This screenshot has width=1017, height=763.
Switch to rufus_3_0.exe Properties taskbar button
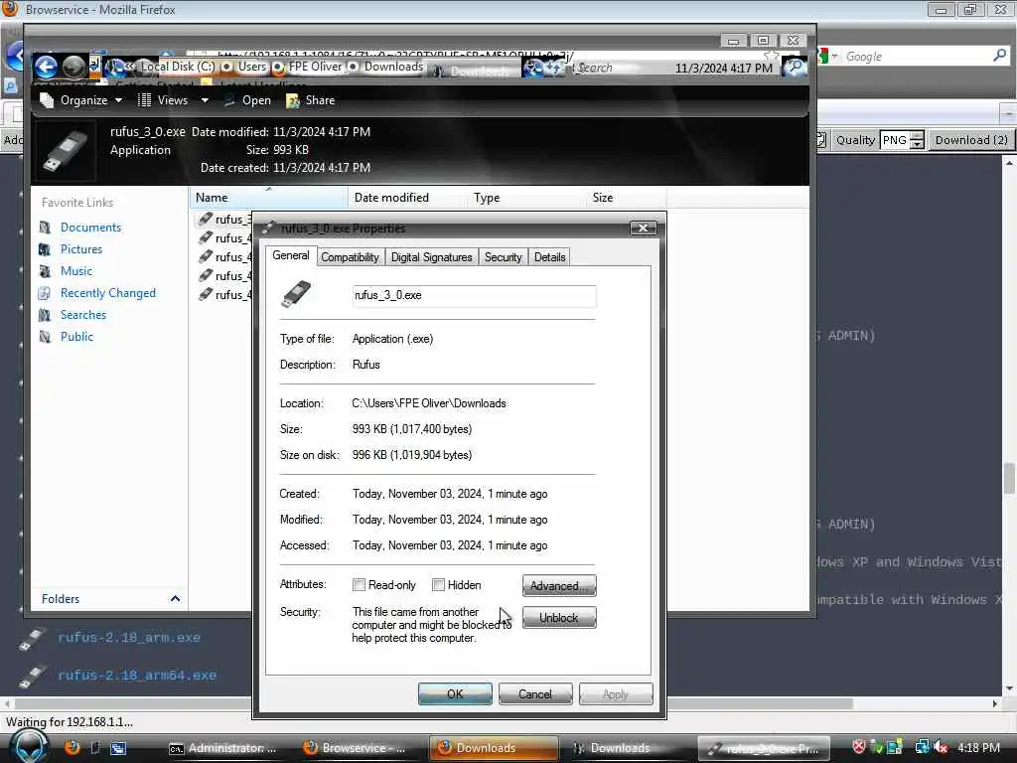click(x=764, y=749)
